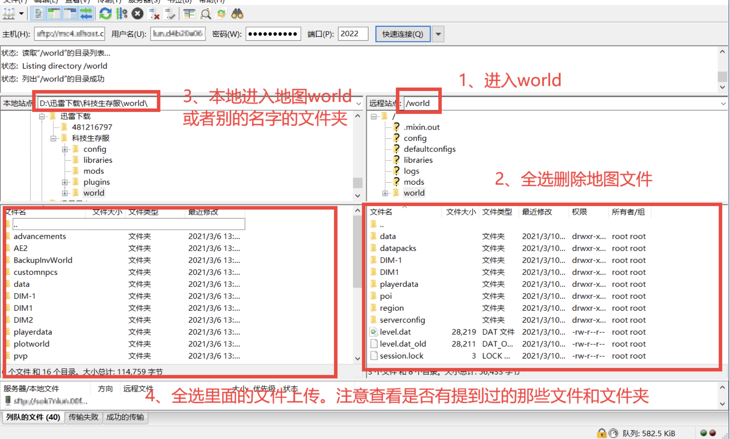This screenshot has width=730, height=439.
Task: Expand the local config tree node
Action: [x=65, y=150]
